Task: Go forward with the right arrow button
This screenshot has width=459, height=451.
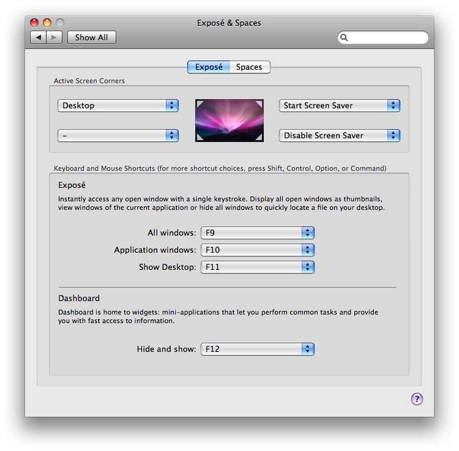Action: 54,37
